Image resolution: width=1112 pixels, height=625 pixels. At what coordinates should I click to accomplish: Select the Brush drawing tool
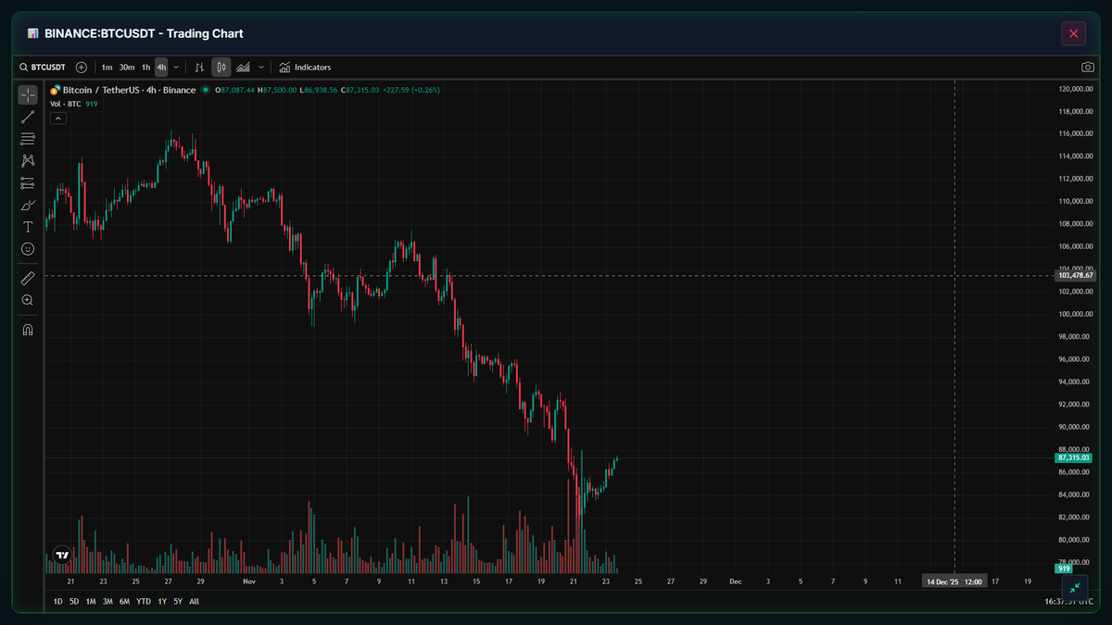(27, 205)
